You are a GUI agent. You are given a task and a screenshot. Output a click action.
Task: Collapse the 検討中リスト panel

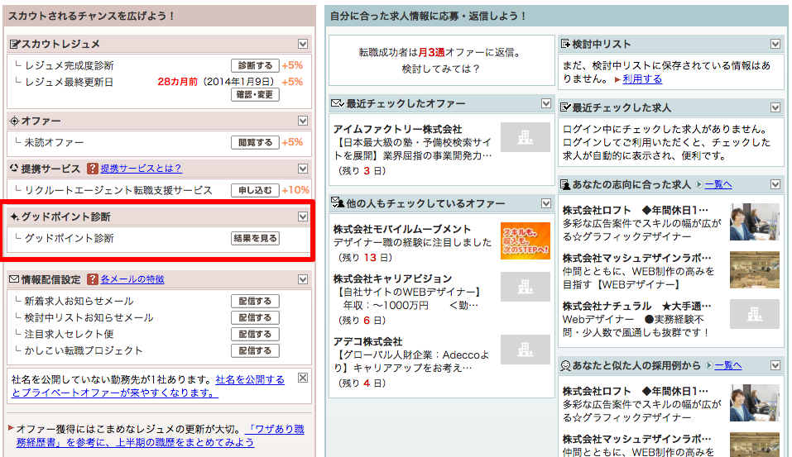pos(775,44)
